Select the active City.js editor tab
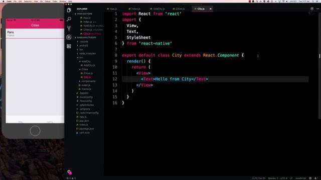 [x=201, y=9]
